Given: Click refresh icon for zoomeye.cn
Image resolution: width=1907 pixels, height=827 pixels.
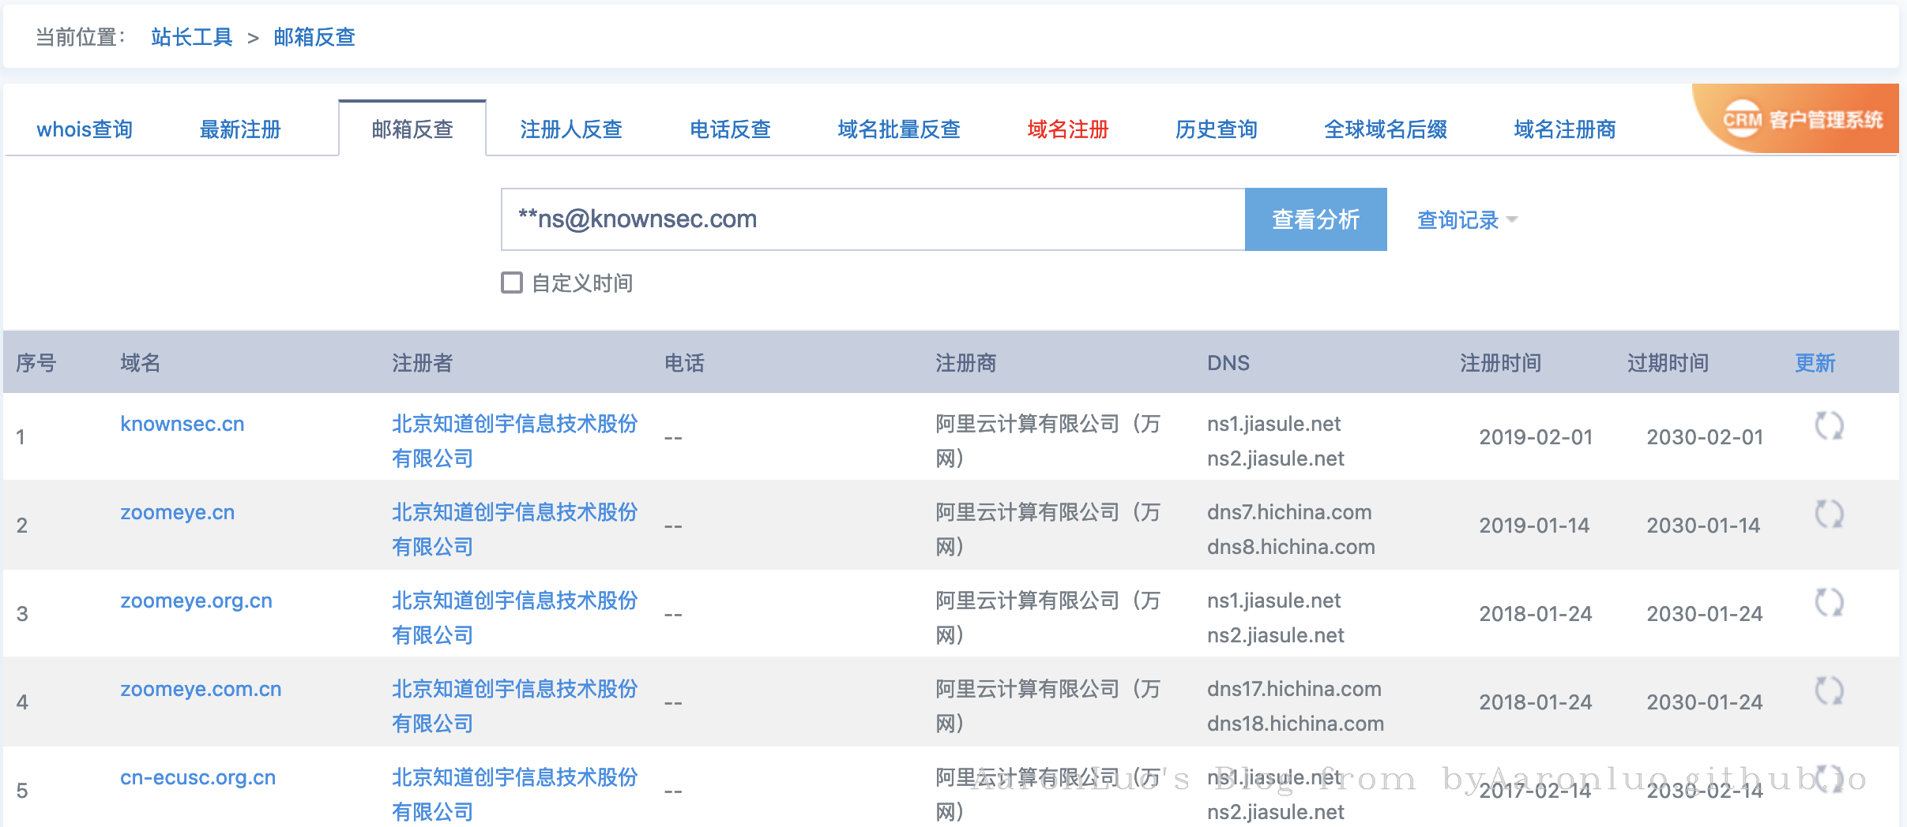Looking at the screenshot, I should 1828,515.
